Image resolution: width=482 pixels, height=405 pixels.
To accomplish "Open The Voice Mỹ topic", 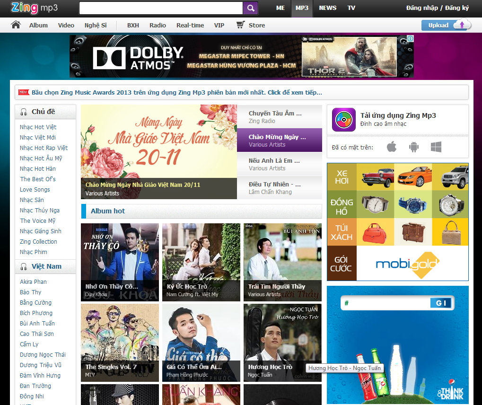I will [38, 221].
